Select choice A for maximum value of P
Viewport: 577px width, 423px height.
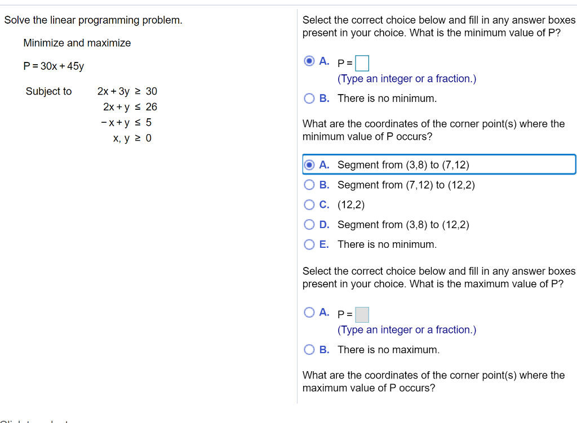click(309, 312)
